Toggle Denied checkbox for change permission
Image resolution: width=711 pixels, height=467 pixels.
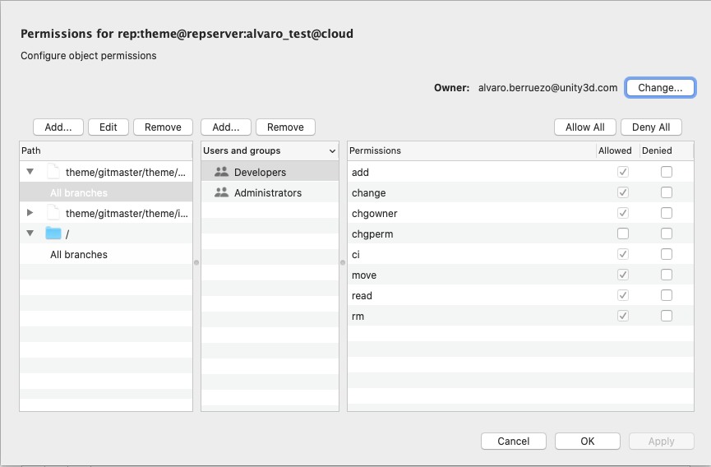click(x=667, y=192)
